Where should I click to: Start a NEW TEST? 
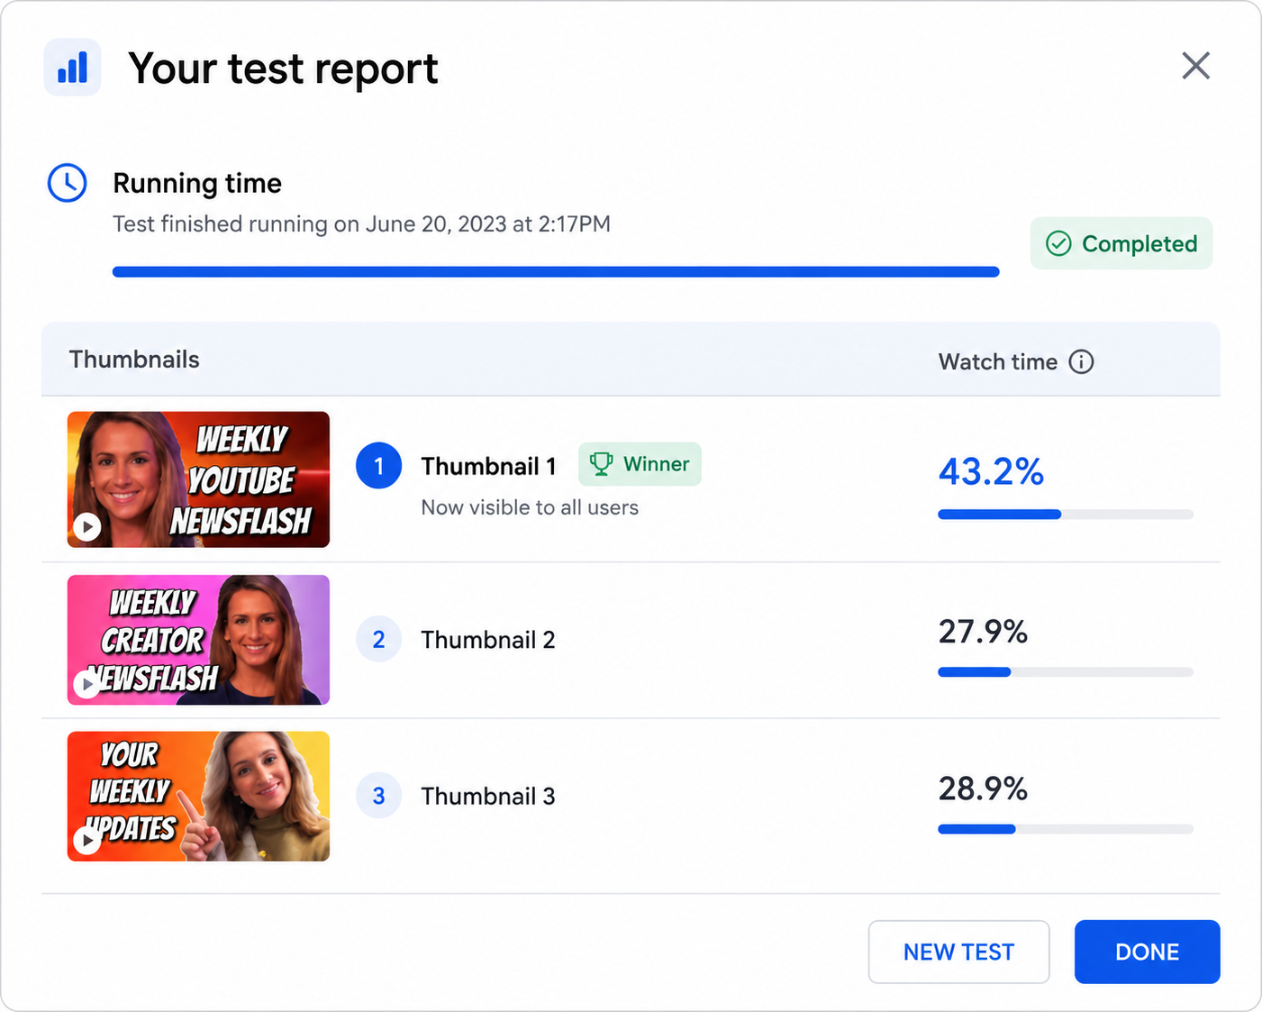959,952
